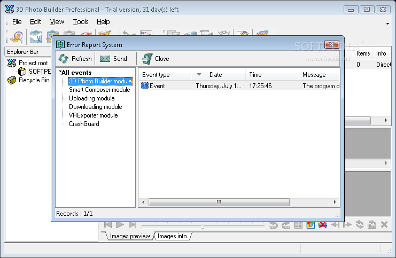396x258 pixels.
Task: Open the View menu
Action: point(57,22)
